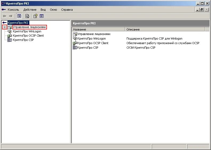Select КриптоПро WinLogon in the tree
211x150 pixels.
pos(27,31)
